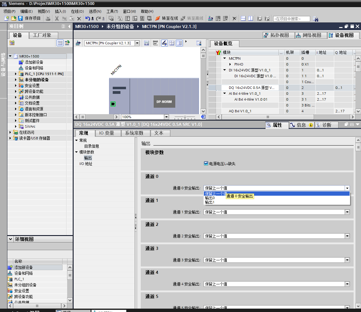Expand 未分组的设备 tree node
The width and height of the screenshot is (361, 312).
(16, 80)
